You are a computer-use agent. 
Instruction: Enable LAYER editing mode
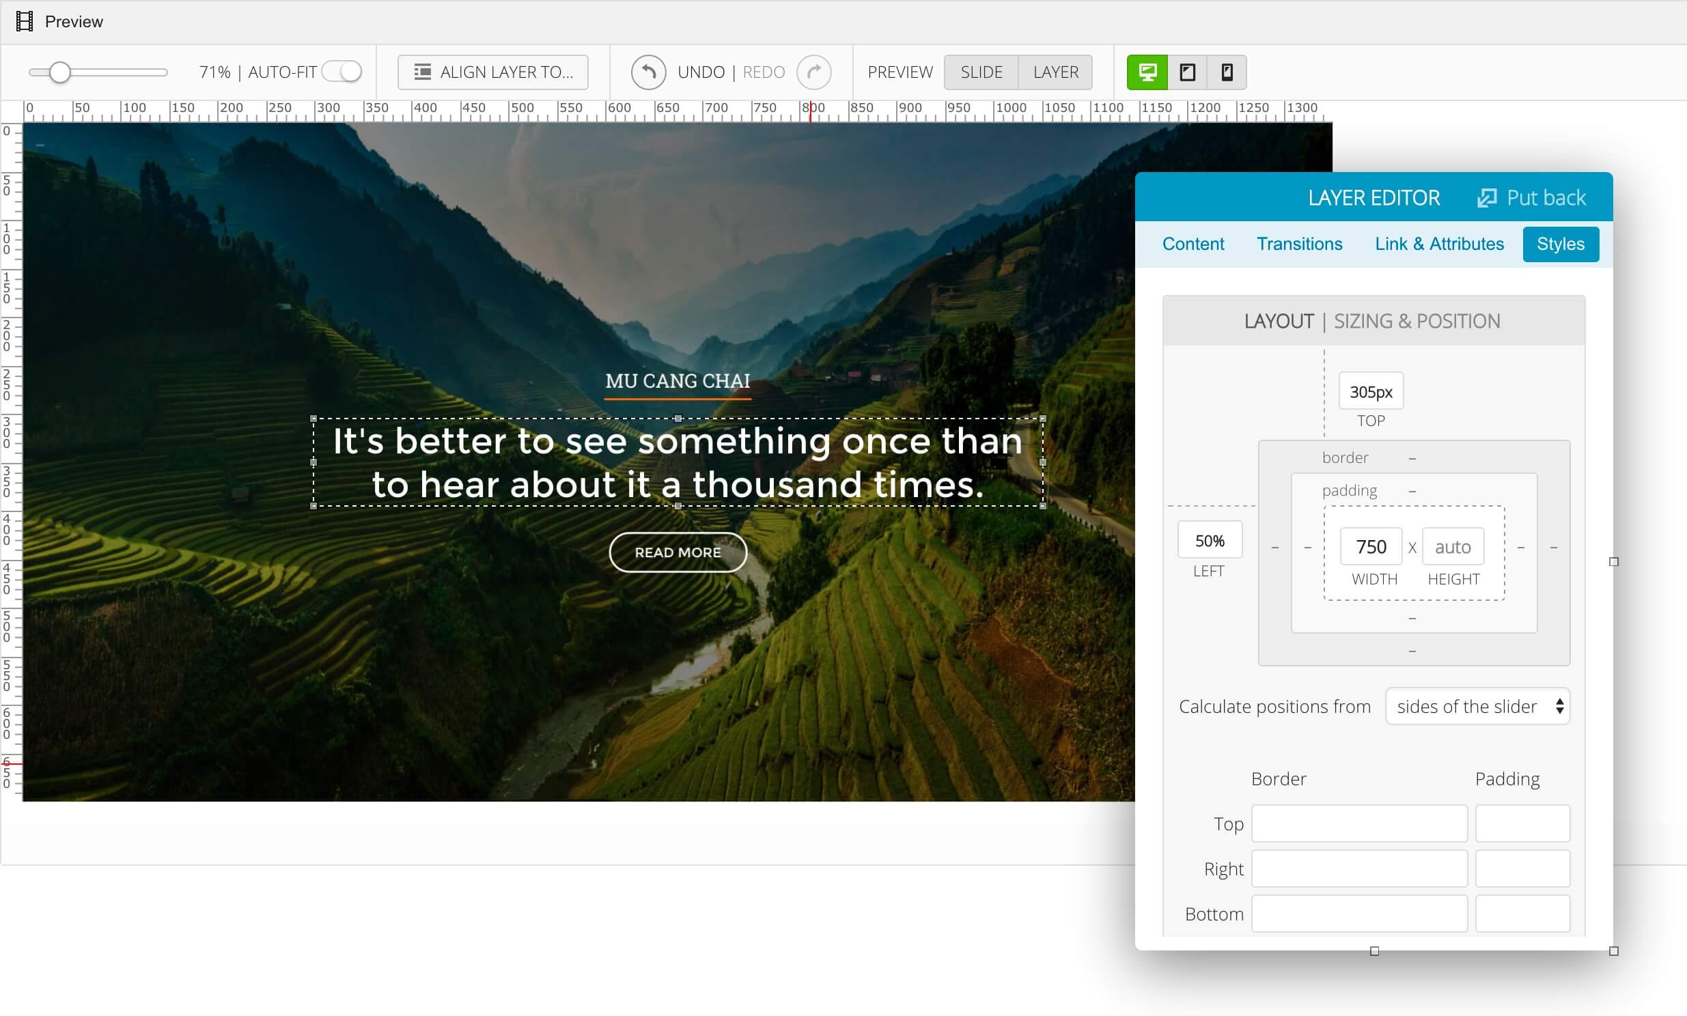click(x=1055, y=71)
